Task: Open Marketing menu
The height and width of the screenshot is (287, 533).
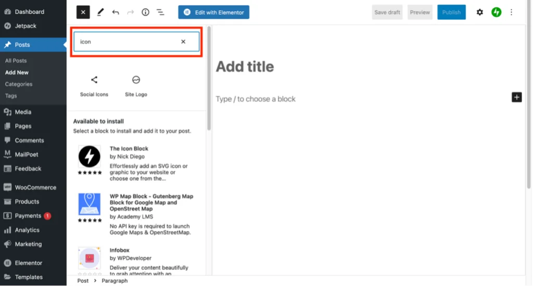Action: (33, 244)
